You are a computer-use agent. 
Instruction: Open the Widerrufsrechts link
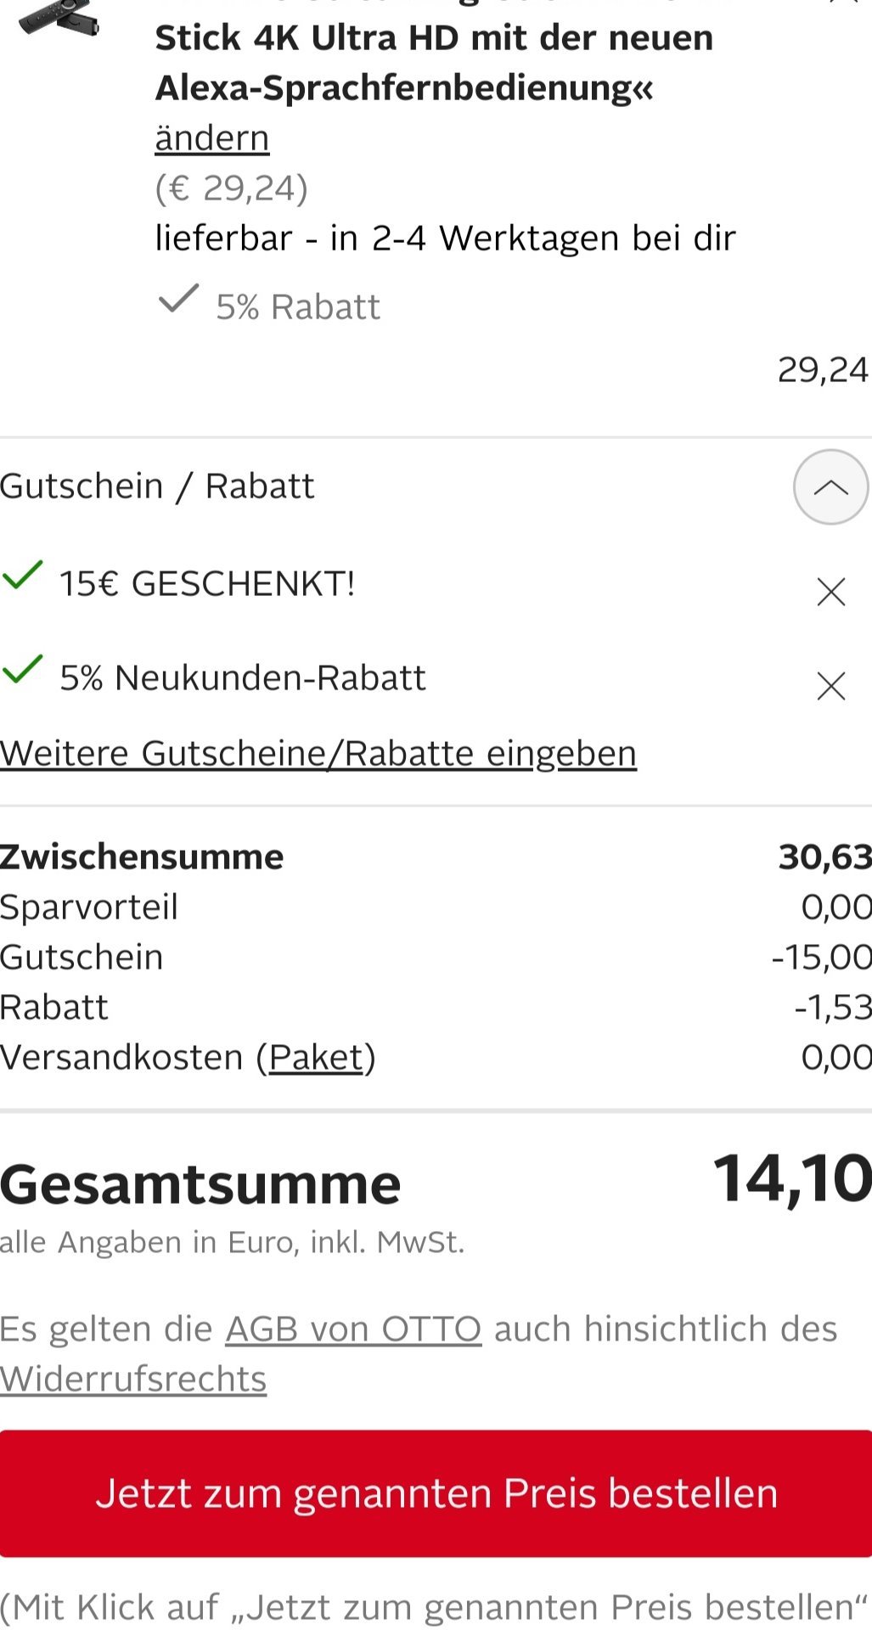(133, 1379)
